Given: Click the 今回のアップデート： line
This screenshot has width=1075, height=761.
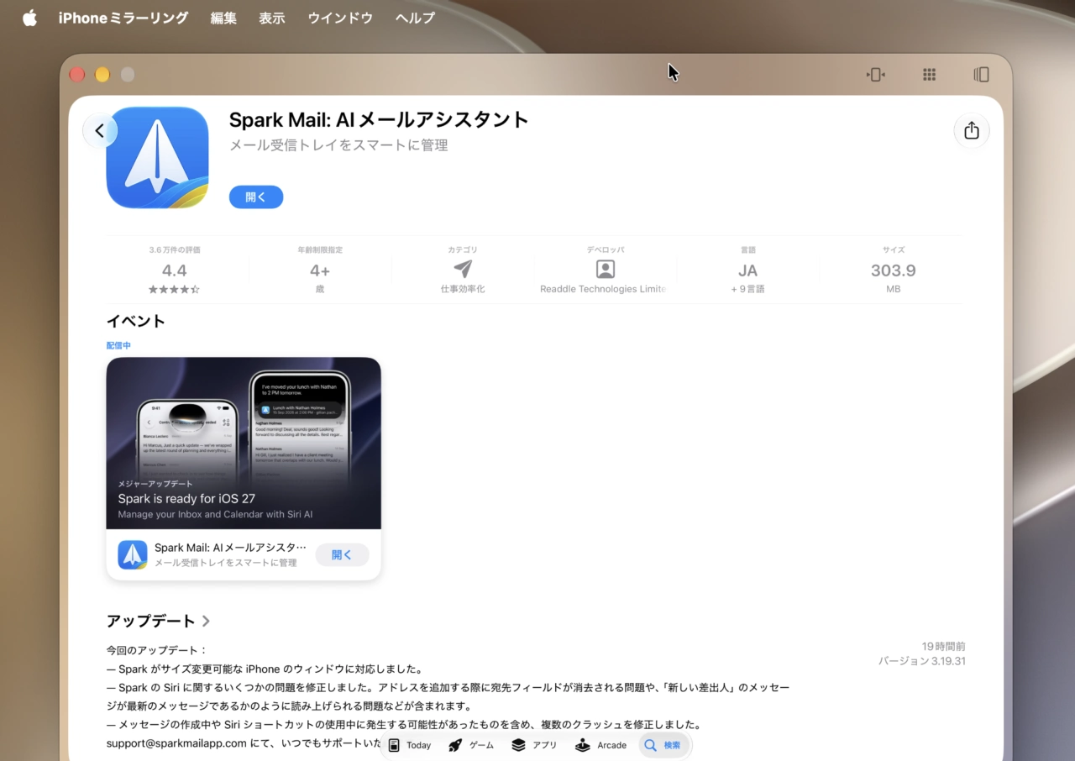Looking at the screenshot, I should [x=156, y=650].
